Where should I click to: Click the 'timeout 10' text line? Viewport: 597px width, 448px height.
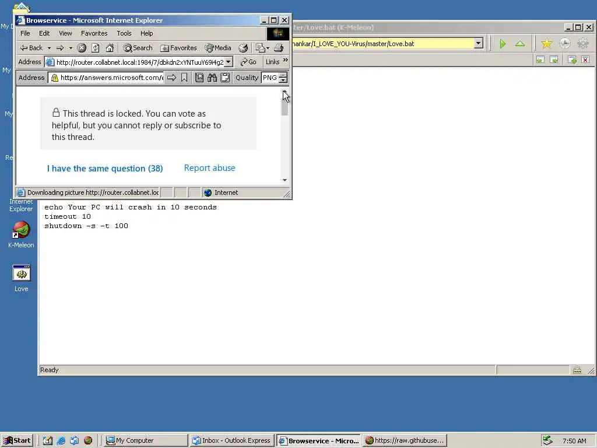click(x=68, y=216)
